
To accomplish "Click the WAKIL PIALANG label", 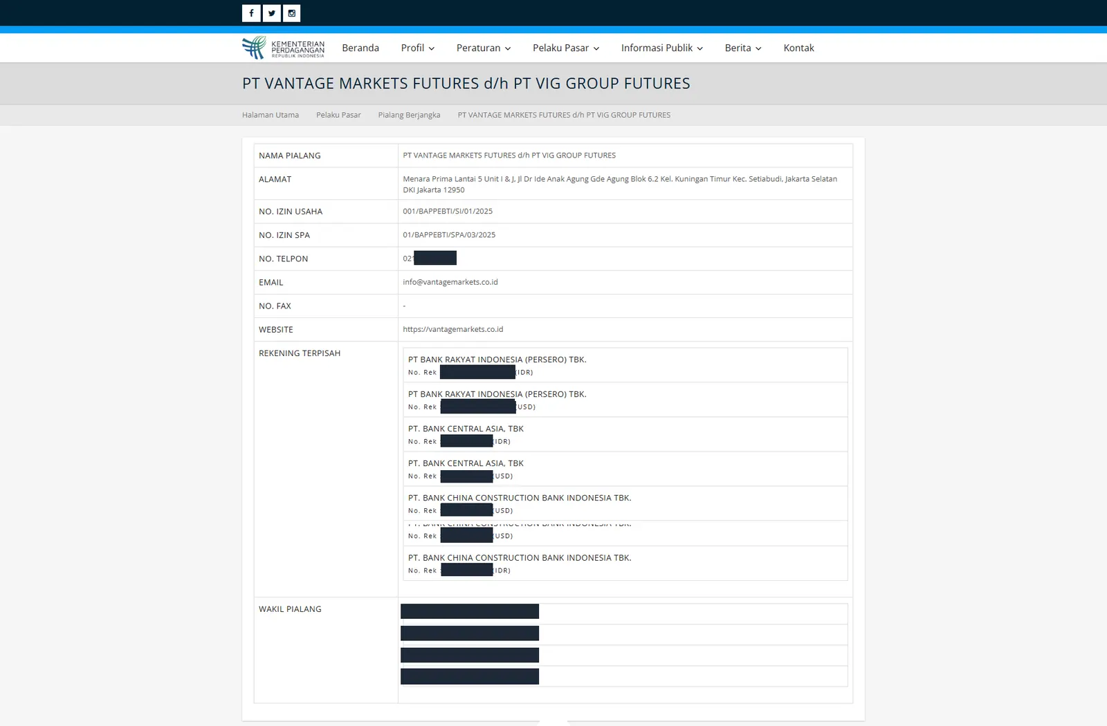I will (x=290, y=608).
